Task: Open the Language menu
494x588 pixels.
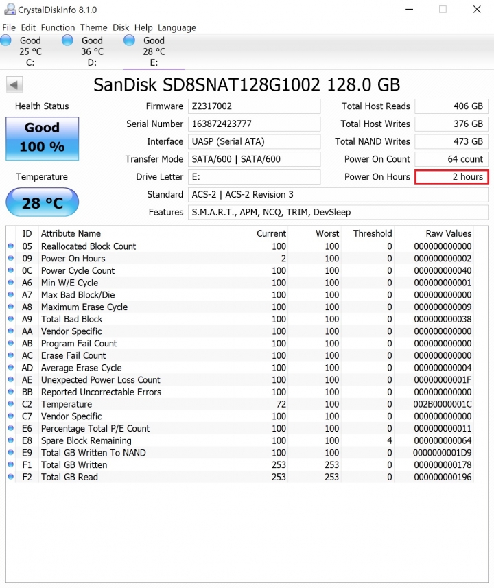Action: click(x=176, y=27)
